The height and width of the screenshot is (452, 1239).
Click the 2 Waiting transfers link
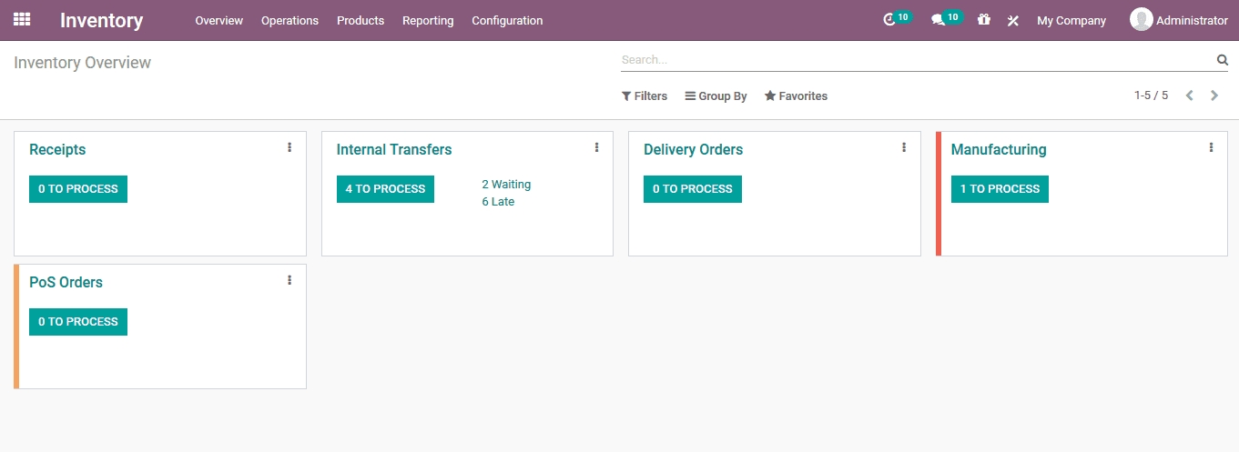[x=506, y=185]
